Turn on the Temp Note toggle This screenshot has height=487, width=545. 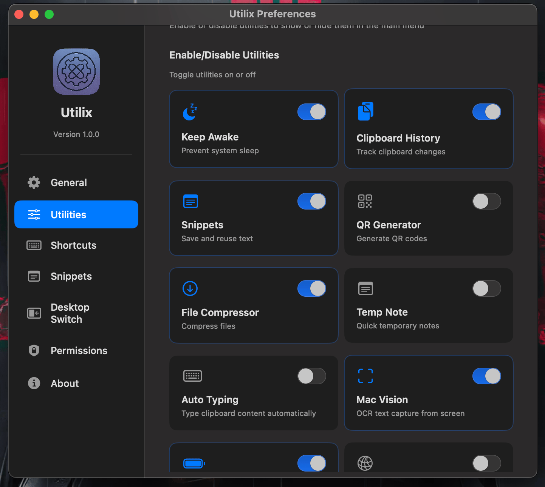487,289
